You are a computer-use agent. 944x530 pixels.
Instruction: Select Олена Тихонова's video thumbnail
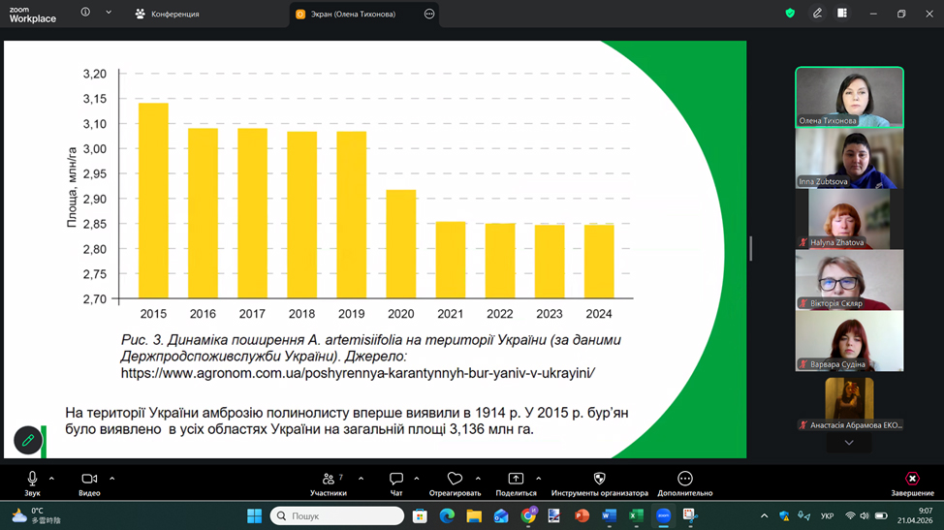(849, 97)
